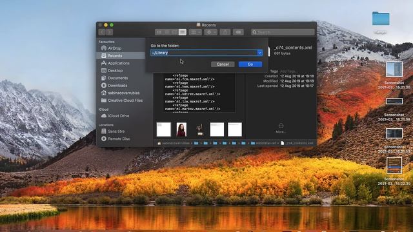Screen dimensions: 413x232
Task: Open the group-by arrangement dropdown
Action: [196, 32]
